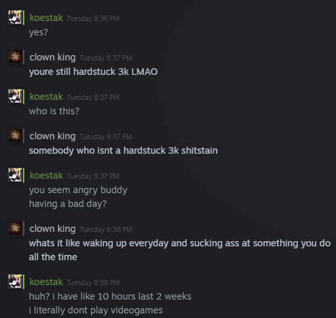Screen dimensions: 336x318
Task: Click clown king's avatar at 'whats it like' message
Action: [15, 228]
